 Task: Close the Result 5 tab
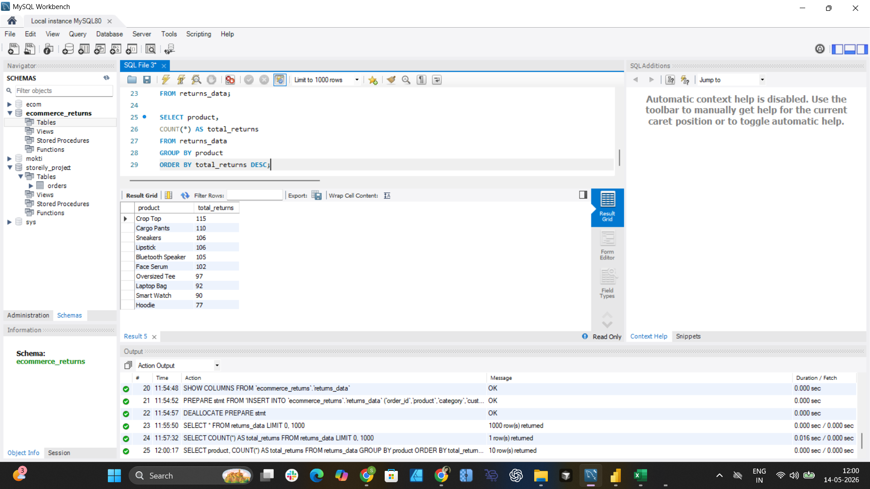[x=154, y=337]
